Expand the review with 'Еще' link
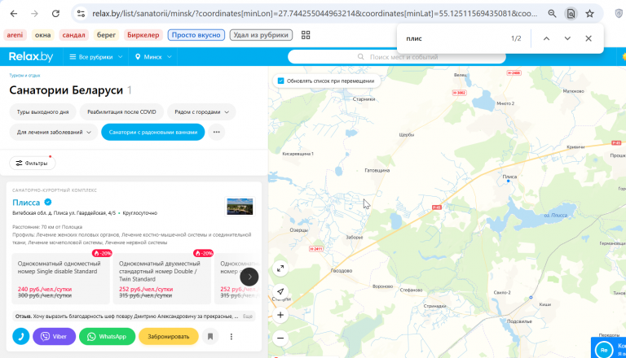 tap(248, 317)
